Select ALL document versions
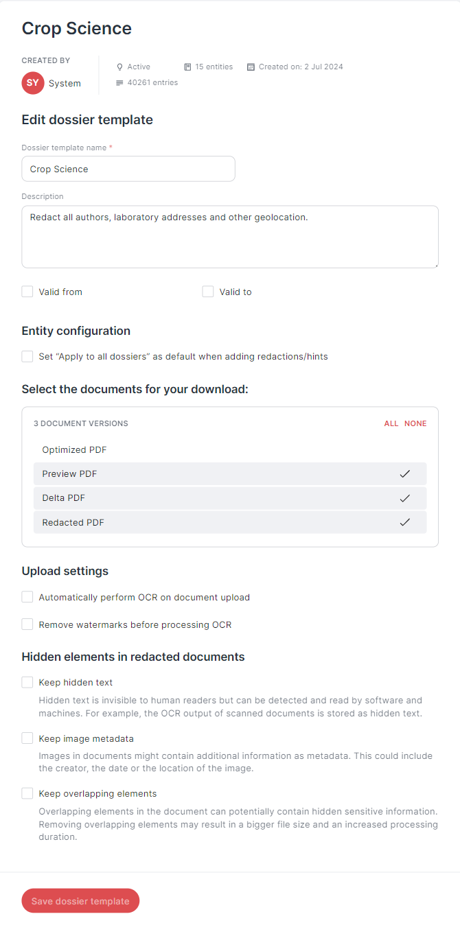Image resolution: width=460 pixels, height=925 pixels. tap(391, 423)
